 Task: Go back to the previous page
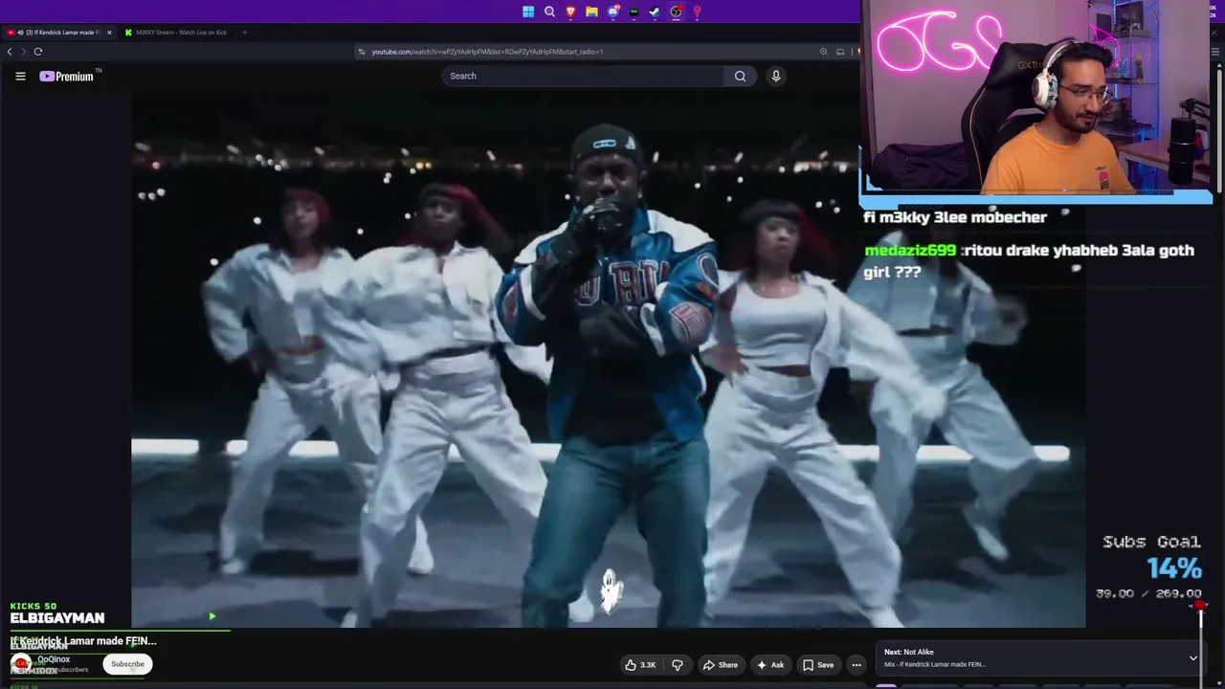tap(10, 52)
